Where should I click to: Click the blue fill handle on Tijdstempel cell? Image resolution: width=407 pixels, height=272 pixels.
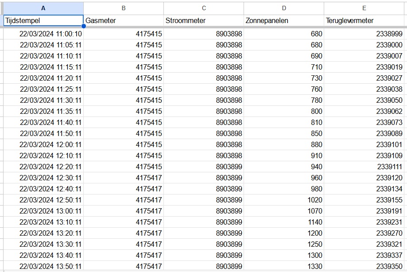coord(83,26)
